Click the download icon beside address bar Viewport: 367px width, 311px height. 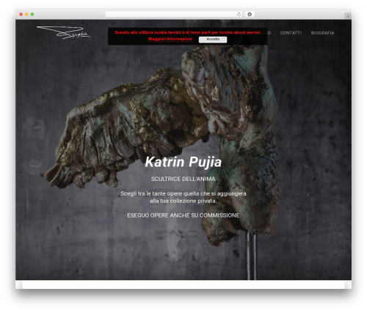(x=250, y=14)
